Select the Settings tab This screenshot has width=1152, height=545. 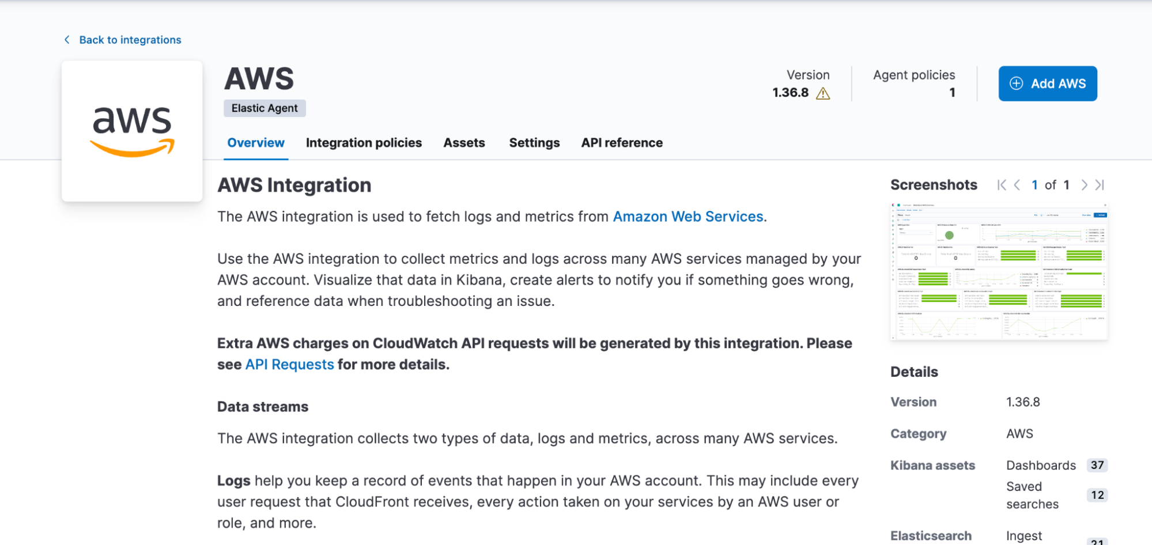(534, 143)
